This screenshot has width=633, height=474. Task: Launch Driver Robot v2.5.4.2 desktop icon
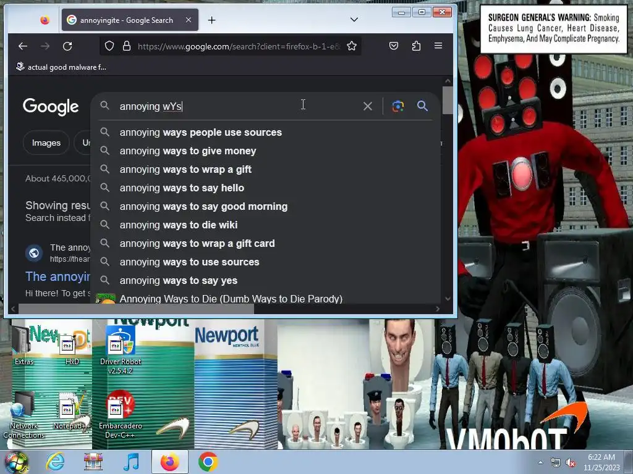point(121,351)
